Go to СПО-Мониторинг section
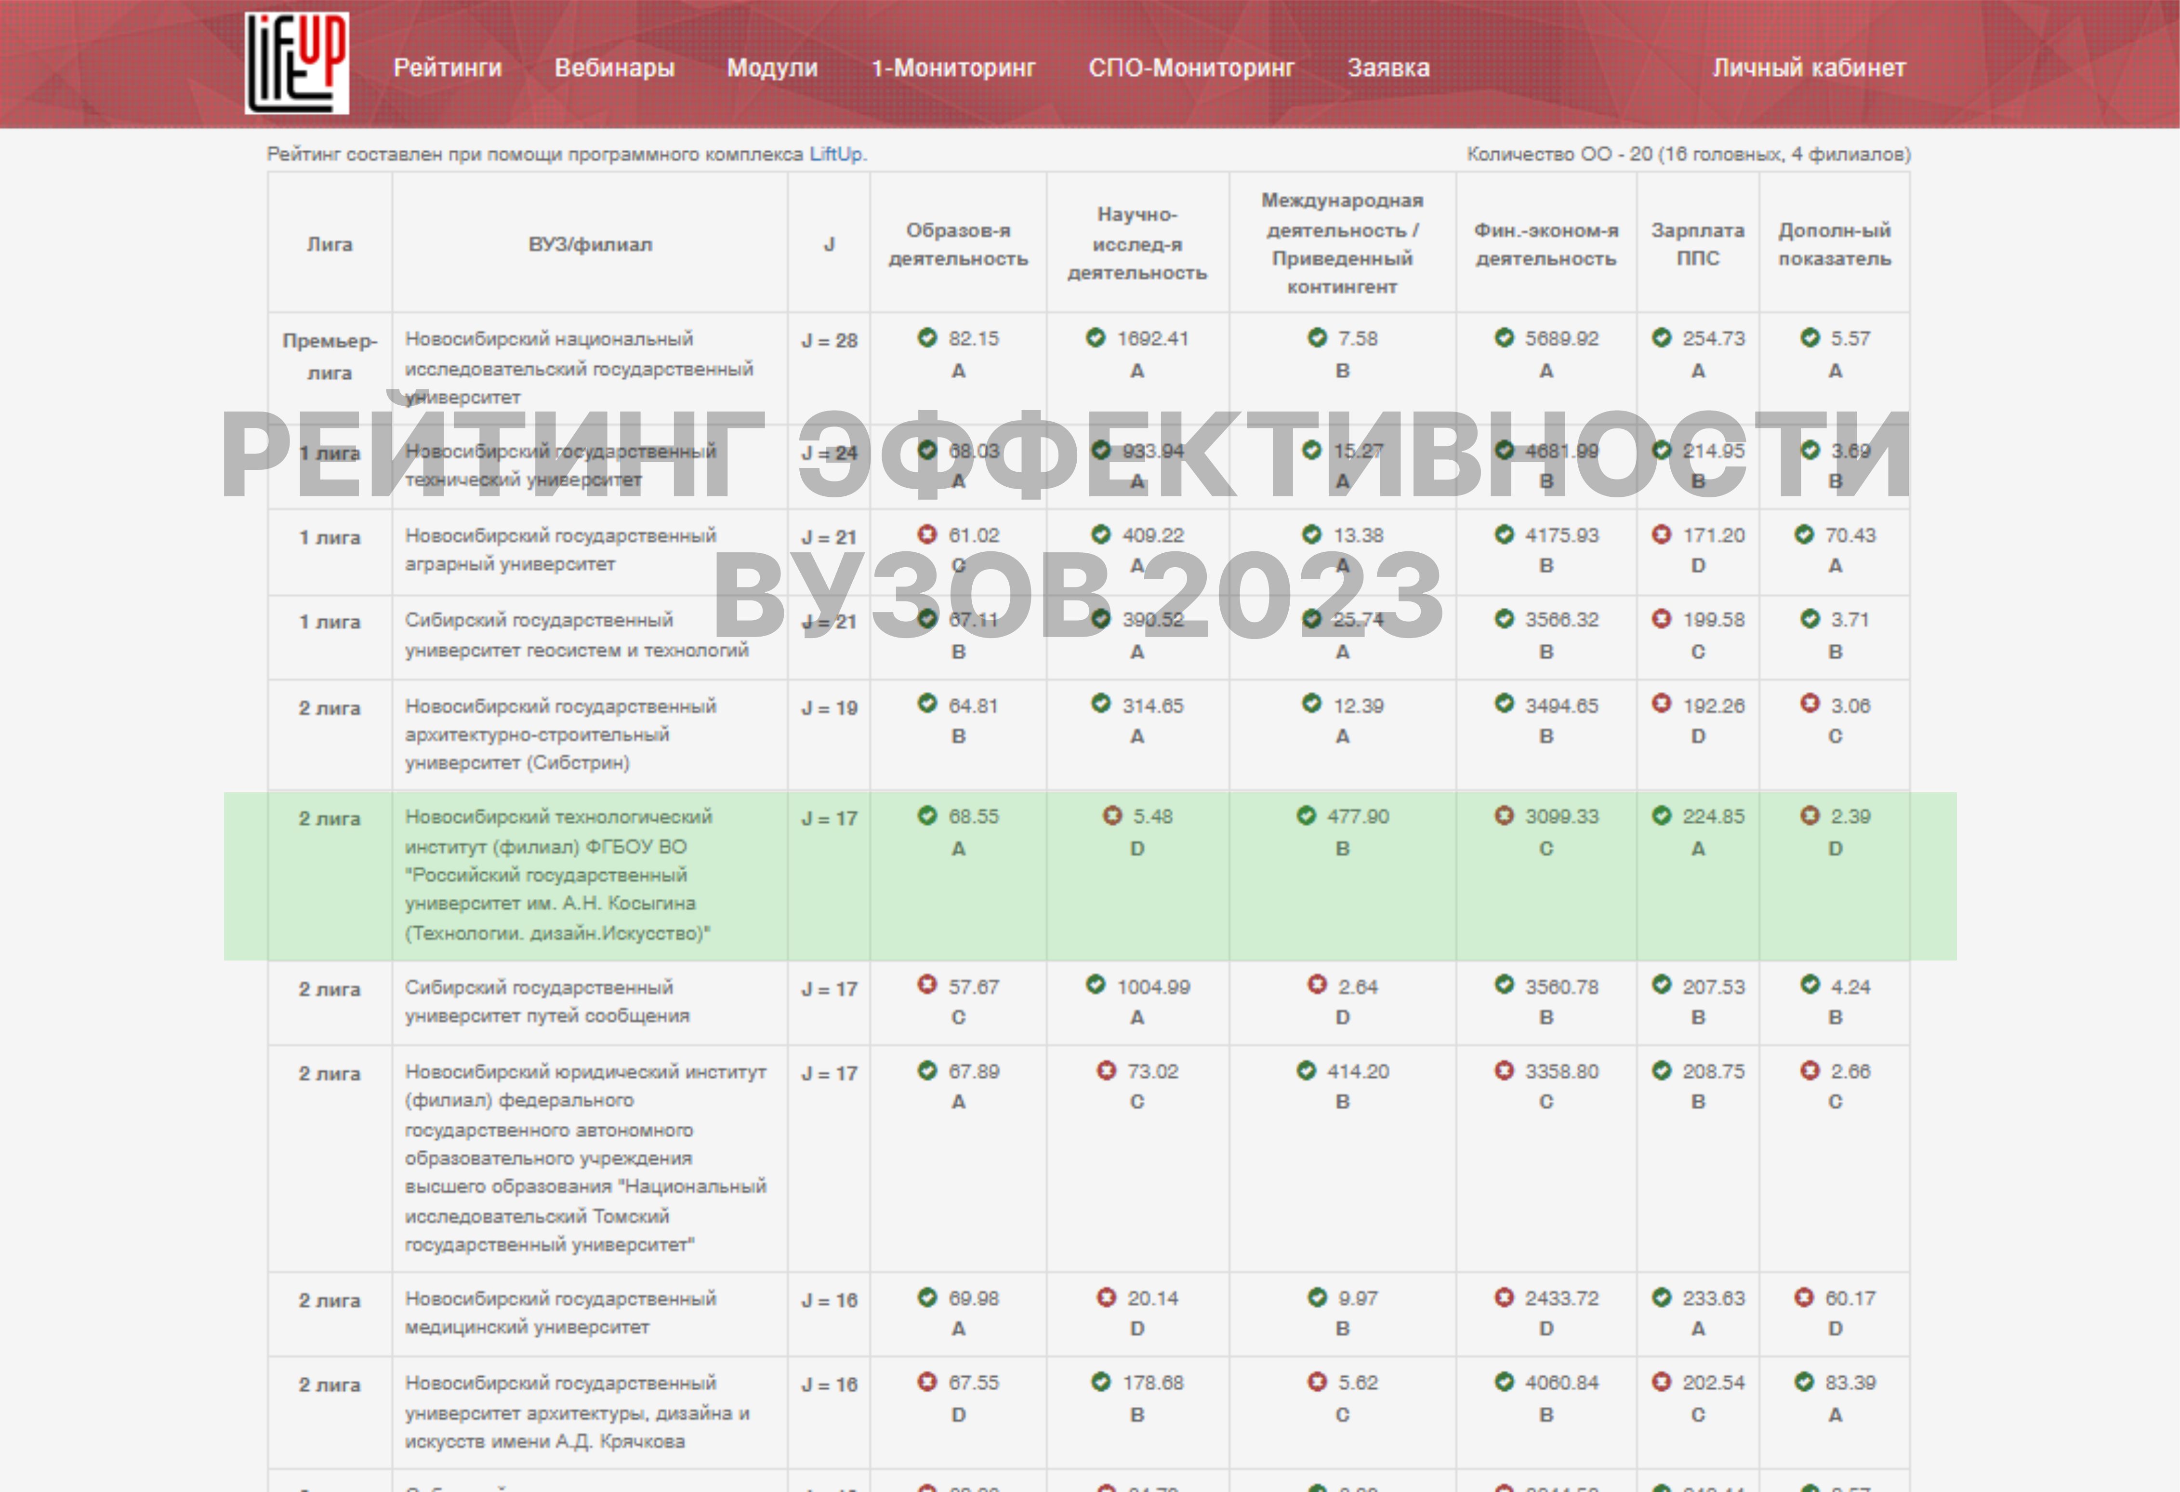The width and height of the screenshot is (2180, 1492). (x=1191, y=67)
